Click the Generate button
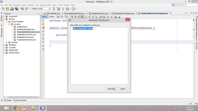This screenshot has width=198, height=111. point(111,89)
